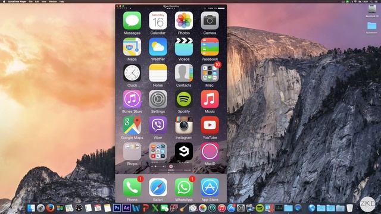Open the Passbook app
The height and width of the screenshot is (214, 381).
pyautogui.click(x=210, y=47)
